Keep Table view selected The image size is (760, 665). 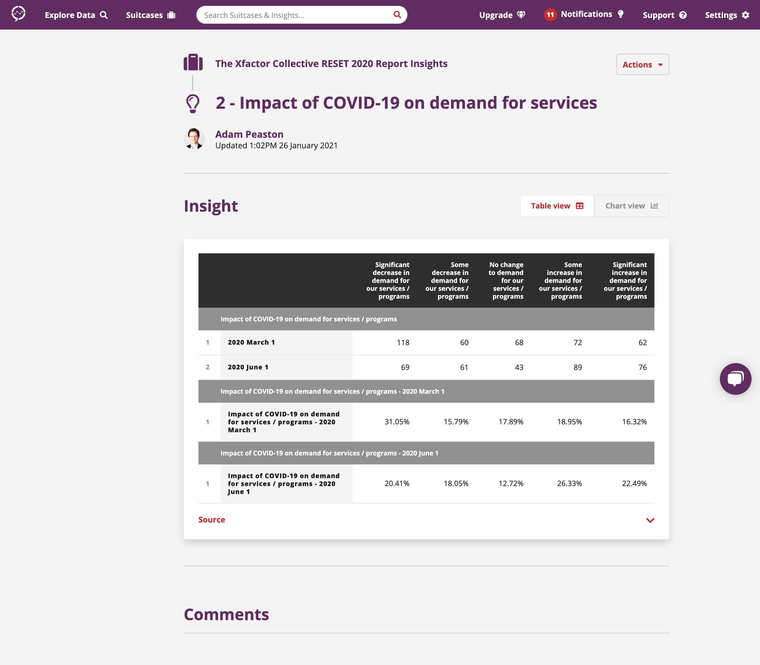tap(557, 206)
